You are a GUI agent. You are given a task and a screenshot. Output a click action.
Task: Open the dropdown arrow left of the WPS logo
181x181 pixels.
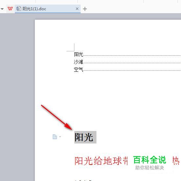(2, 9)
